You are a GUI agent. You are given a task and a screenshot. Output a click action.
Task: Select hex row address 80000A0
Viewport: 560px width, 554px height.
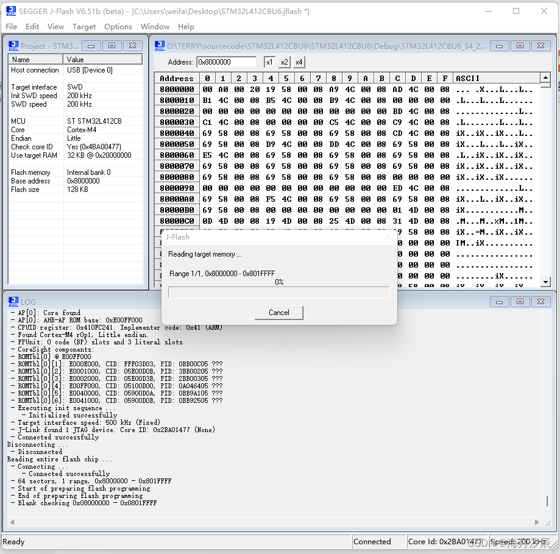tap(177, 199)
